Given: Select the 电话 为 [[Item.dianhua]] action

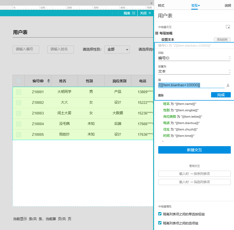Looking at the screenshot, I should click(x=181, y=123).
